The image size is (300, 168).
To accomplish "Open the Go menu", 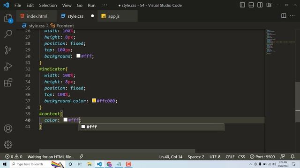I will click(80, 5).
